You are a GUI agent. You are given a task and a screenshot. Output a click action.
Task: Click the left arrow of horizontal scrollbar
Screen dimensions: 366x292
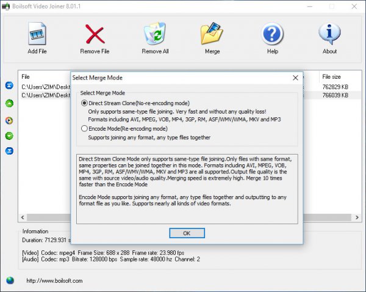pos(23,217)
